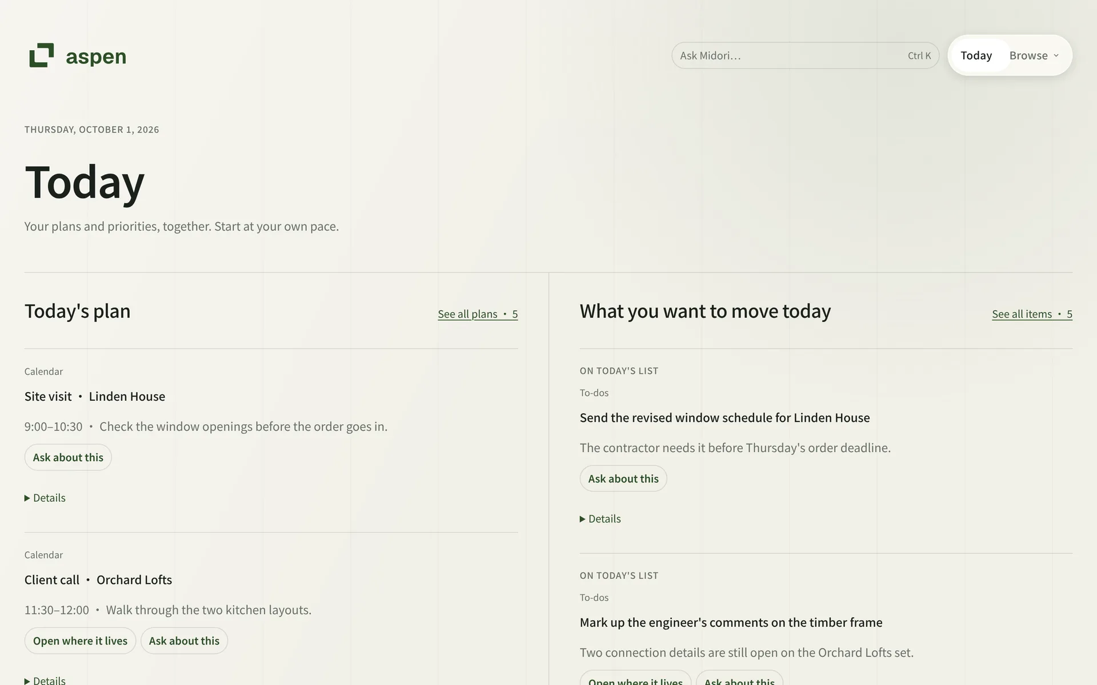Focus the Ask Midori search field
1097x685 pixels.
coord(805,55)
